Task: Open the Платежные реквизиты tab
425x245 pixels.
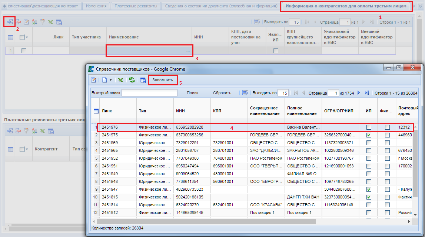Action: click(136, 6)
